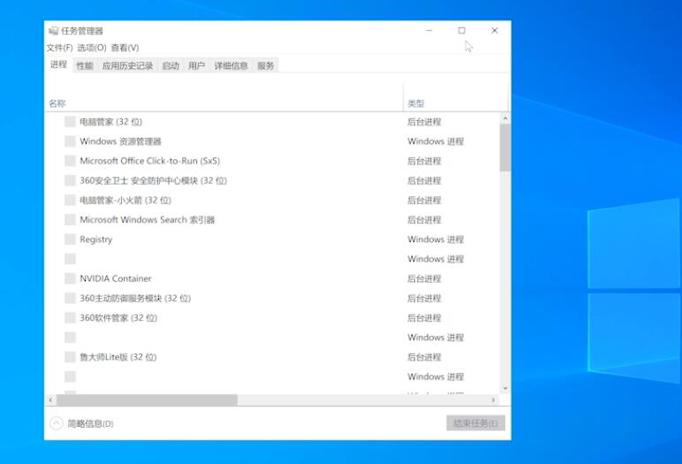
Task: Select the 电脑管家 (32 位) process row
Action: (x=272, y=121)
